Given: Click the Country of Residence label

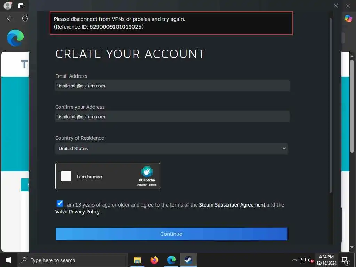Looking at the screenshot, I should tap(80, 138).
